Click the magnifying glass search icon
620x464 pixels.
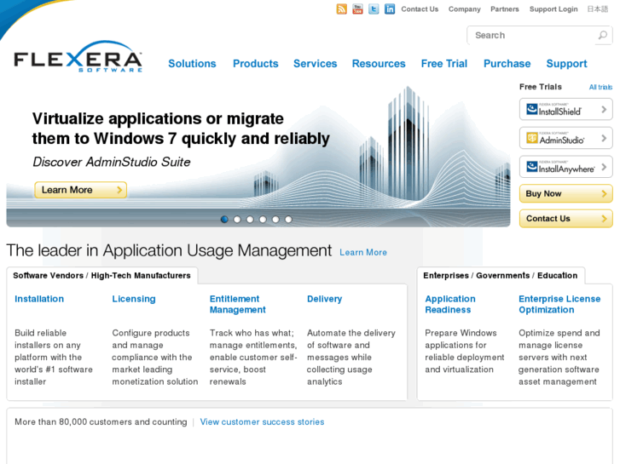603,36
